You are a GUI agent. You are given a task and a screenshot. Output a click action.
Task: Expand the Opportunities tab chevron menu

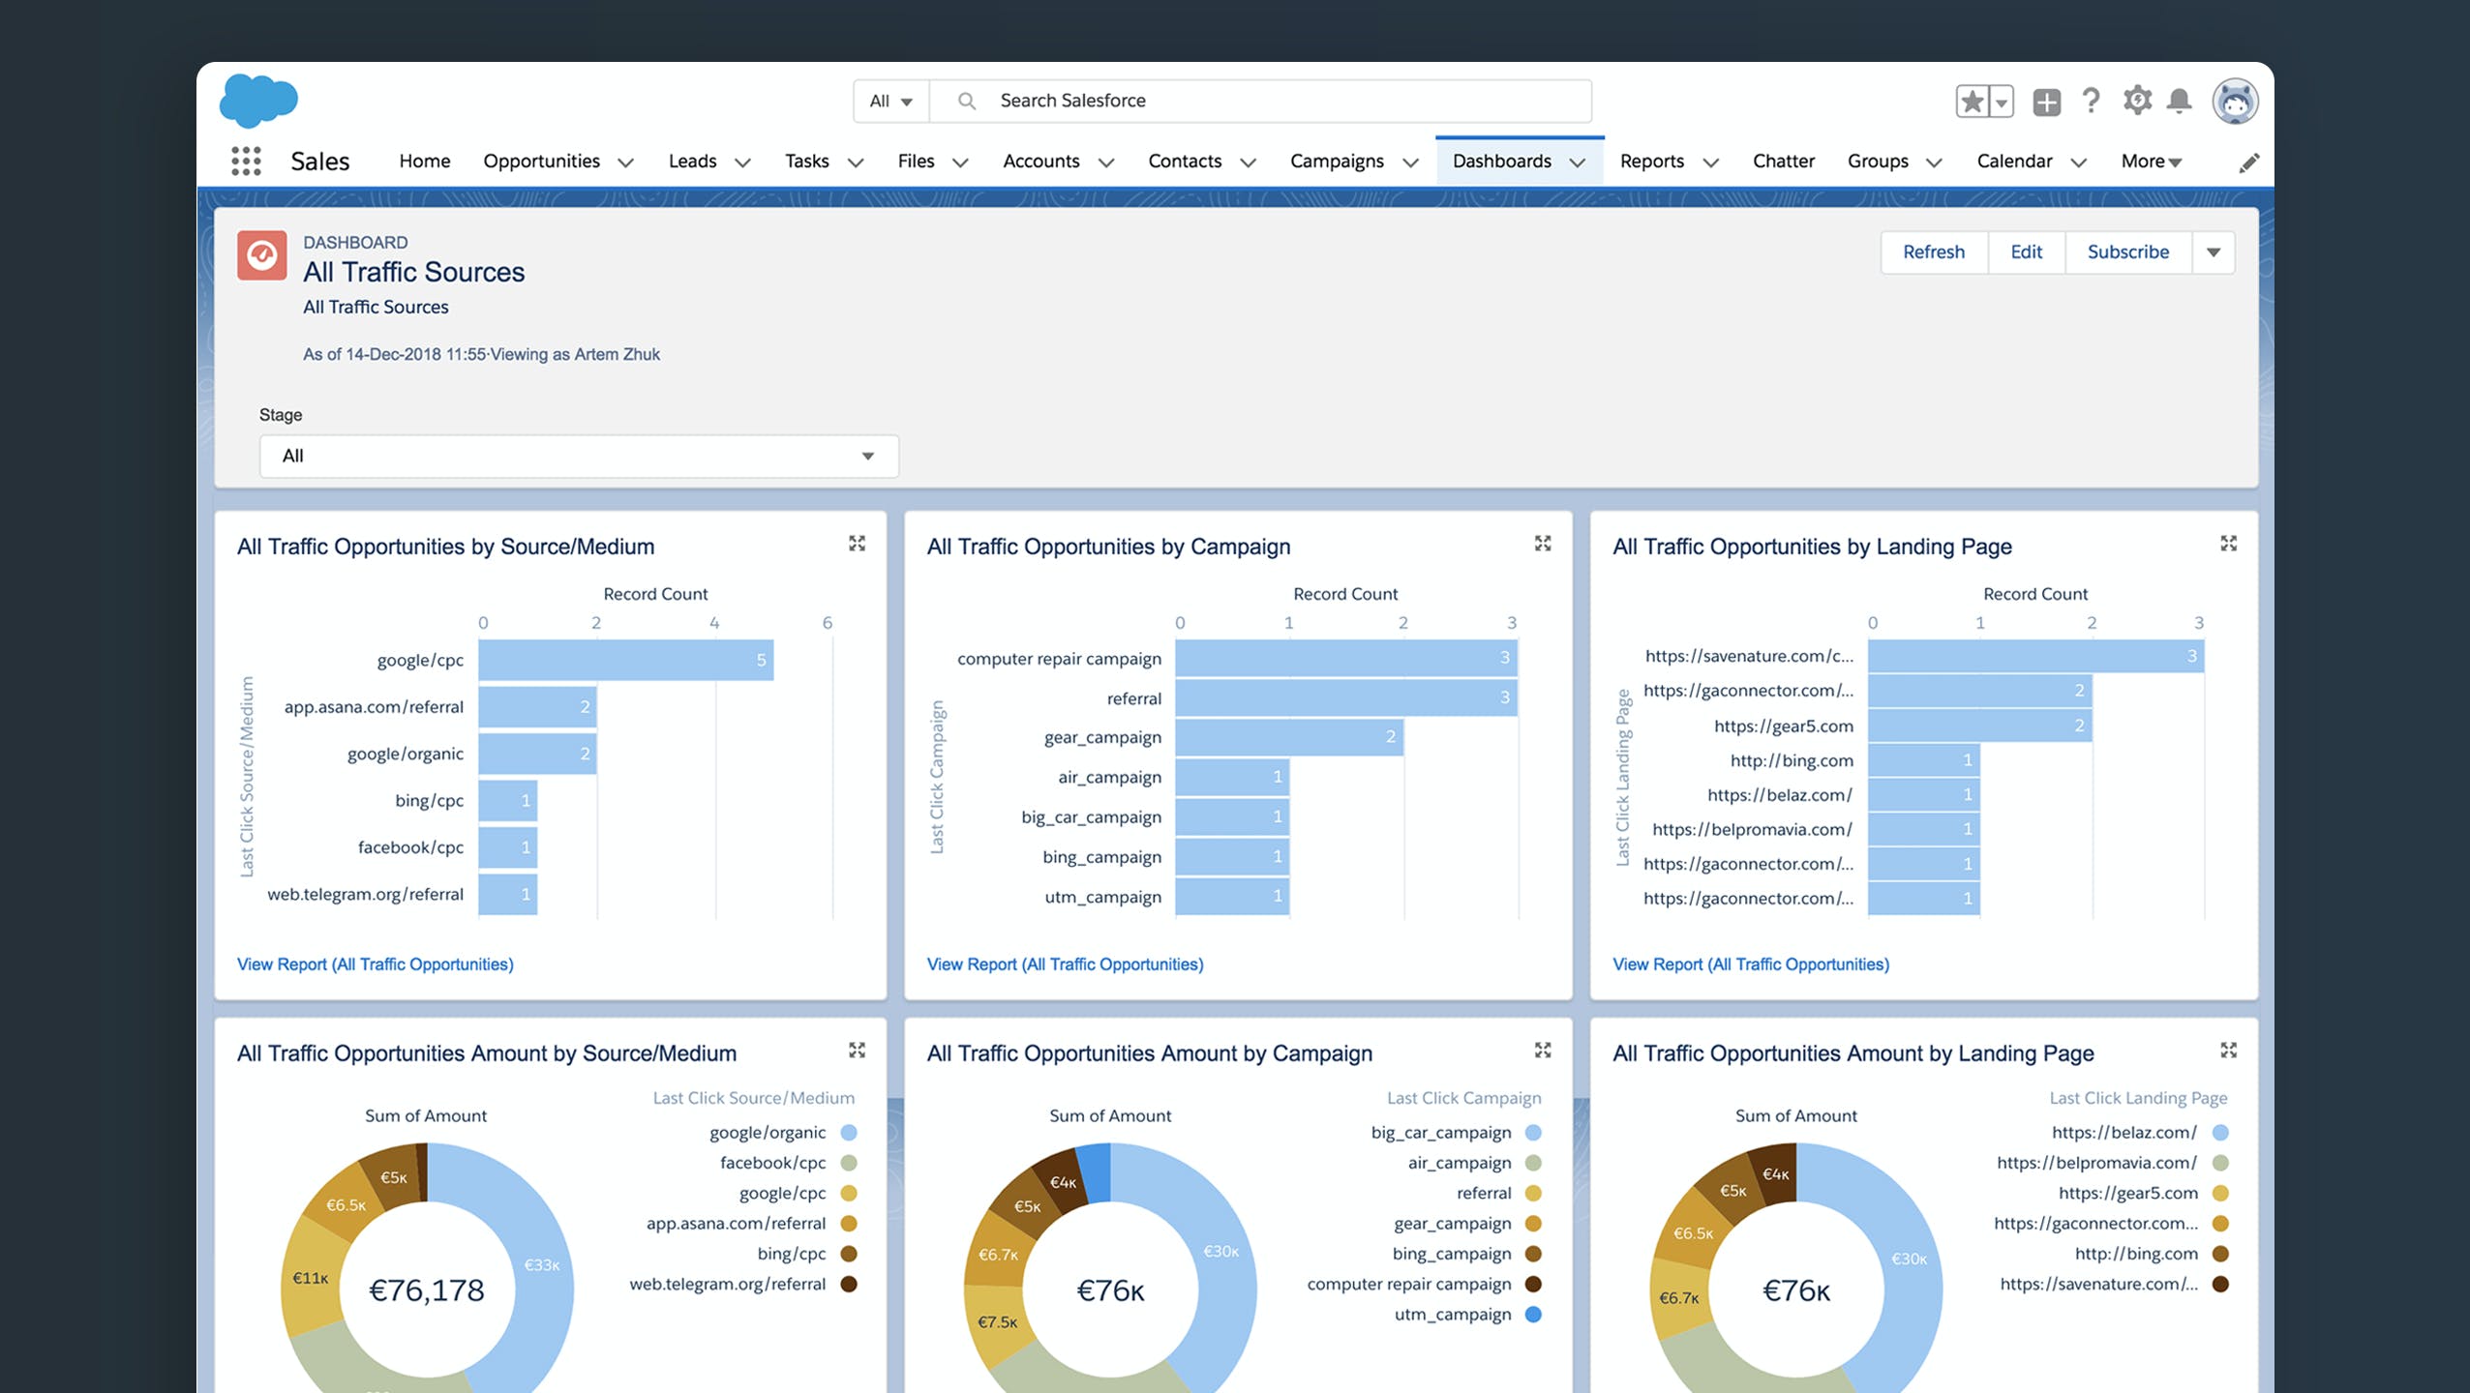[x=625, y=163]
